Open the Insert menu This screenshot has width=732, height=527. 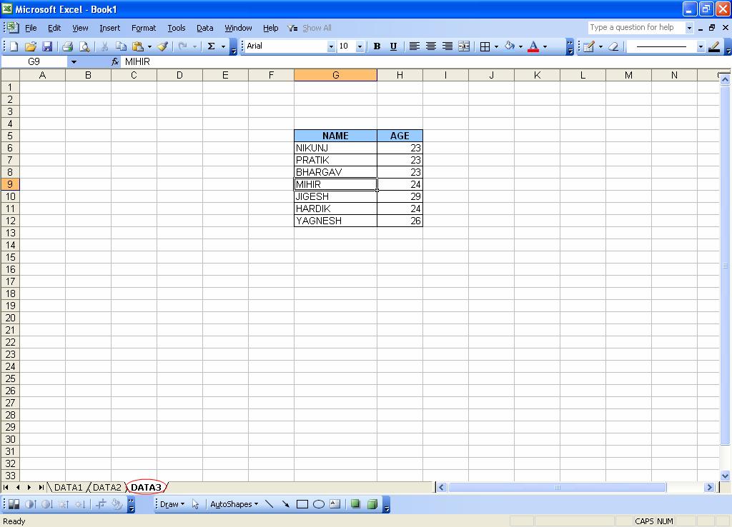(109, 28)
